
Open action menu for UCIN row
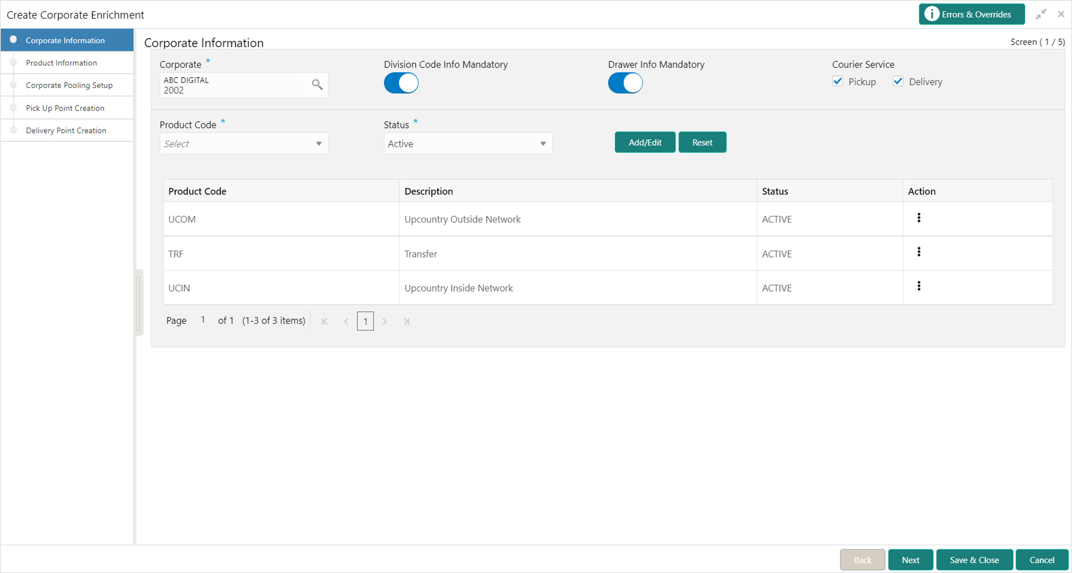point(919,286)
